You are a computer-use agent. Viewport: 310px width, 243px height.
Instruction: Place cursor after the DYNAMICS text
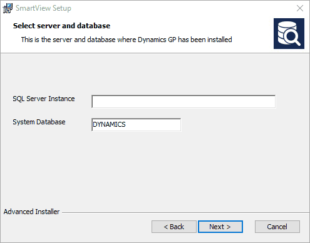pyautogui.click(x=126, y=124)
